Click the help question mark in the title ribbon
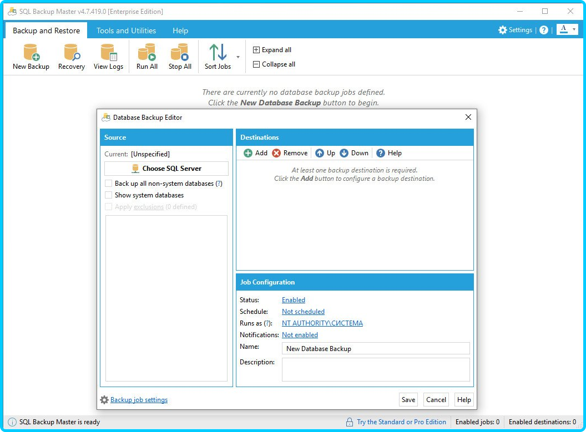Screen dimensions: 586x432 (x=544, y=30)
